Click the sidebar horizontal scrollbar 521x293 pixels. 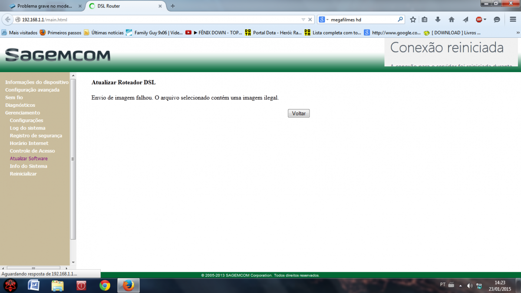point(33,268)
